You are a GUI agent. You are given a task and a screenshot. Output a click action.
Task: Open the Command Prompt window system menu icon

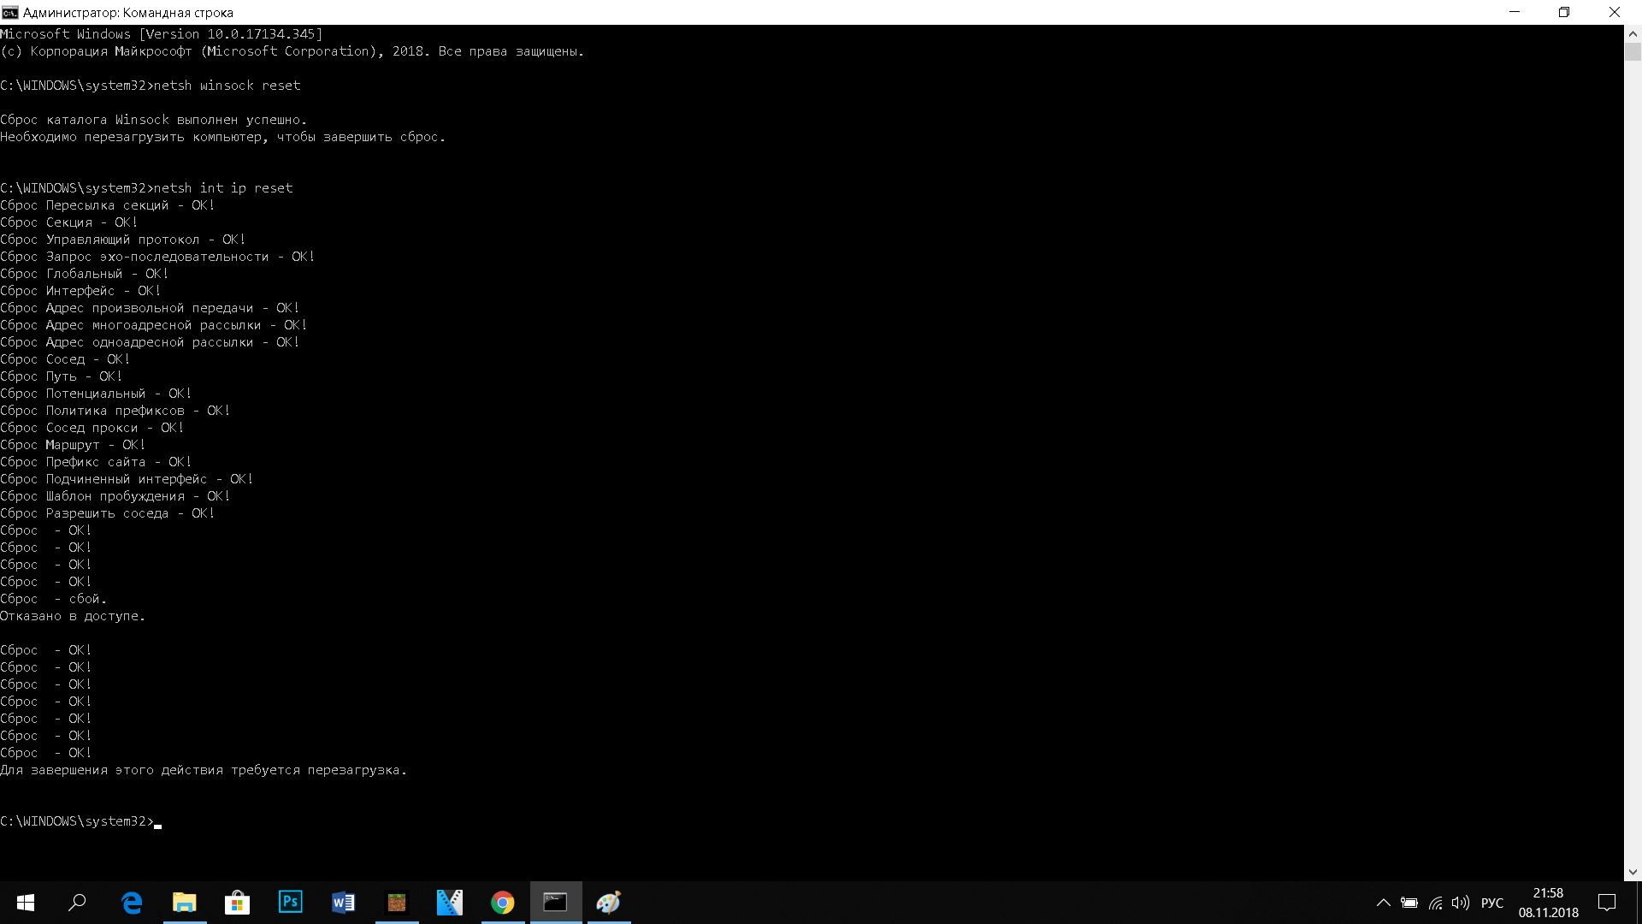(x=10, y=12)
